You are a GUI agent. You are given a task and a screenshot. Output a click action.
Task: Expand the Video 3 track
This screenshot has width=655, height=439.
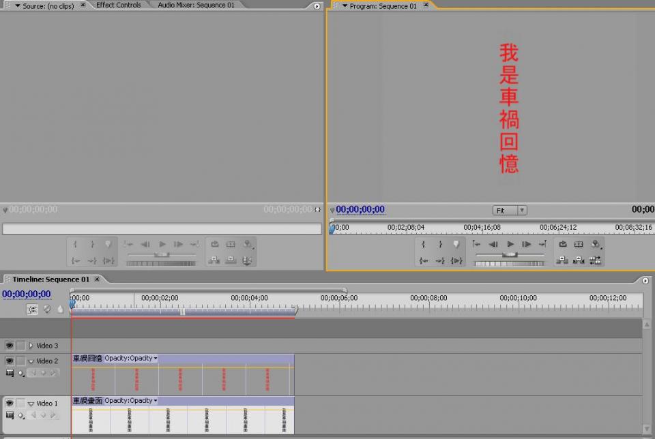click(x=31, y=346)
